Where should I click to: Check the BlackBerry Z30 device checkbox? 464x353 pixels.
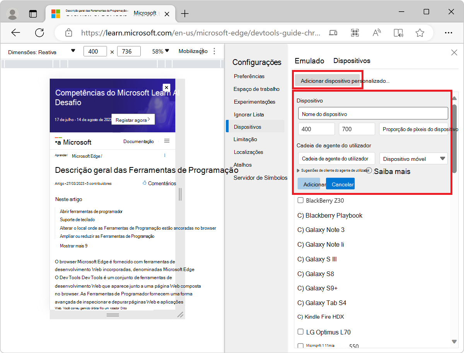coord(300,200)
